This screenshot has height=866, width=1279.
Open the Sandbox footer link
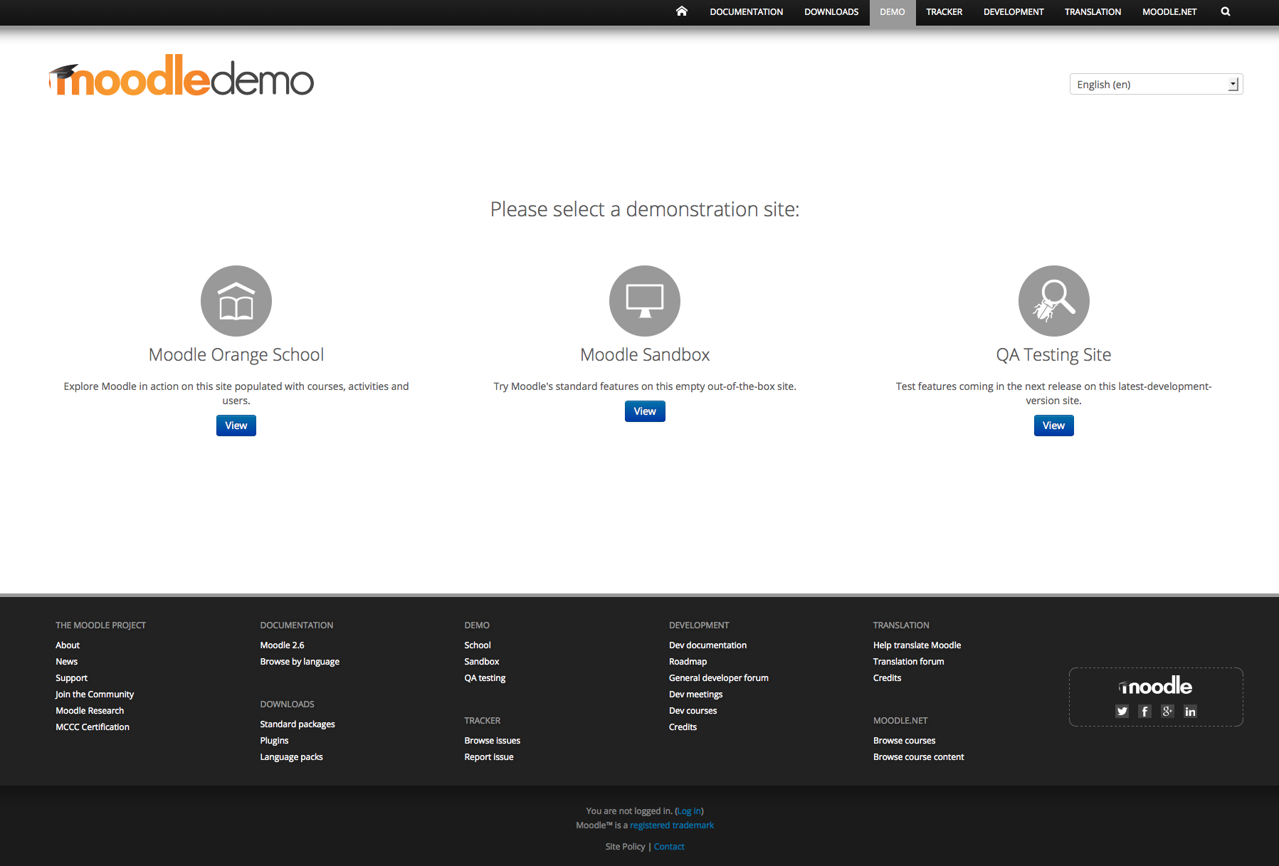(x=482, y=662)
